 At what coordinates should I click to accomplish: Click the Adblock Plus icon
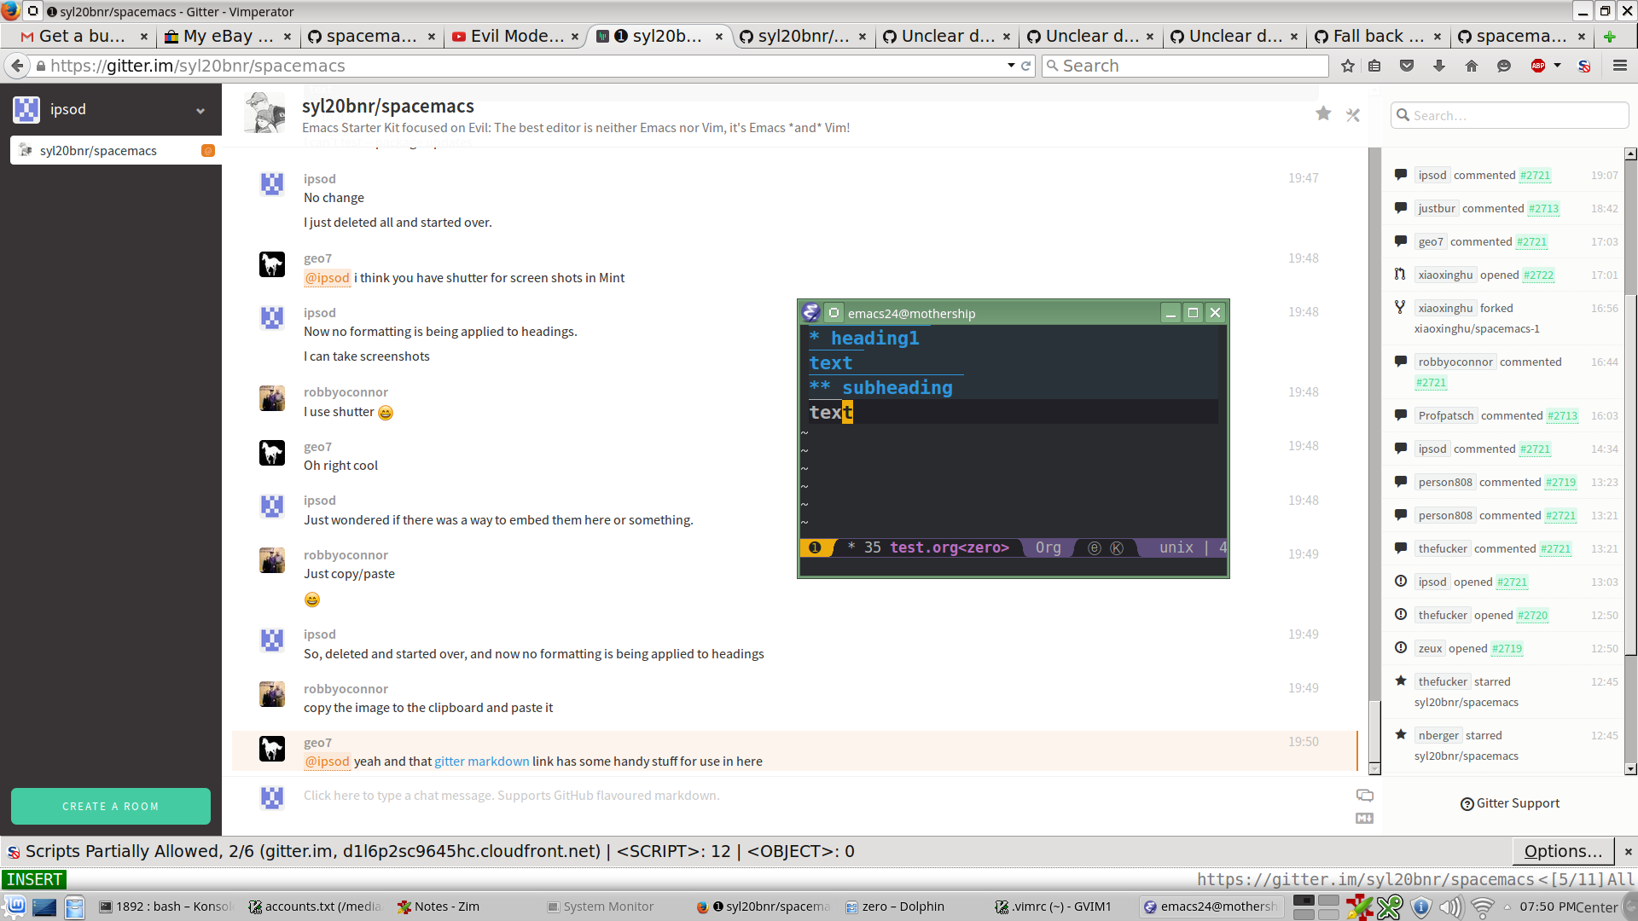point(1538,66)
